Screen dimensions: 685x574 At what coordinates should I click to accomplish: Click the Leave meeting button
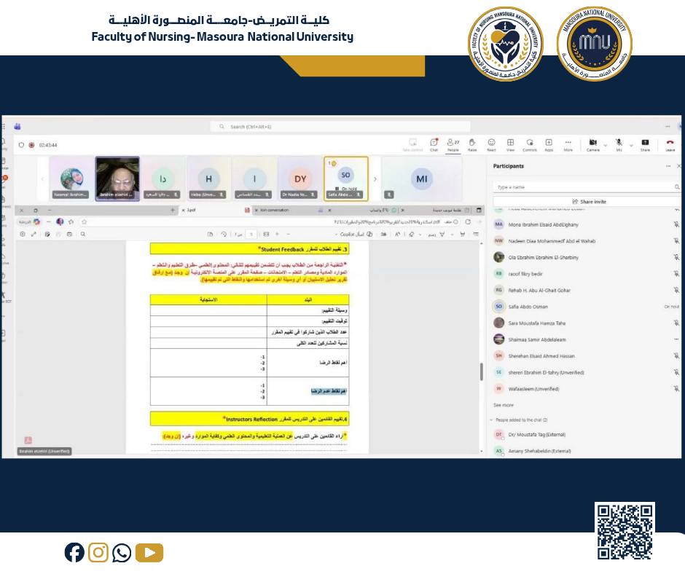tap(670, 143)
